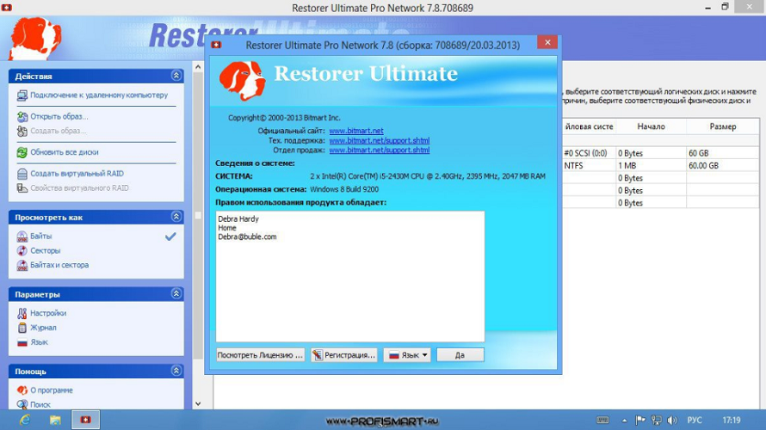Click the 'Да' button
Screen dimensions: 766x430
tap(460, 355)
